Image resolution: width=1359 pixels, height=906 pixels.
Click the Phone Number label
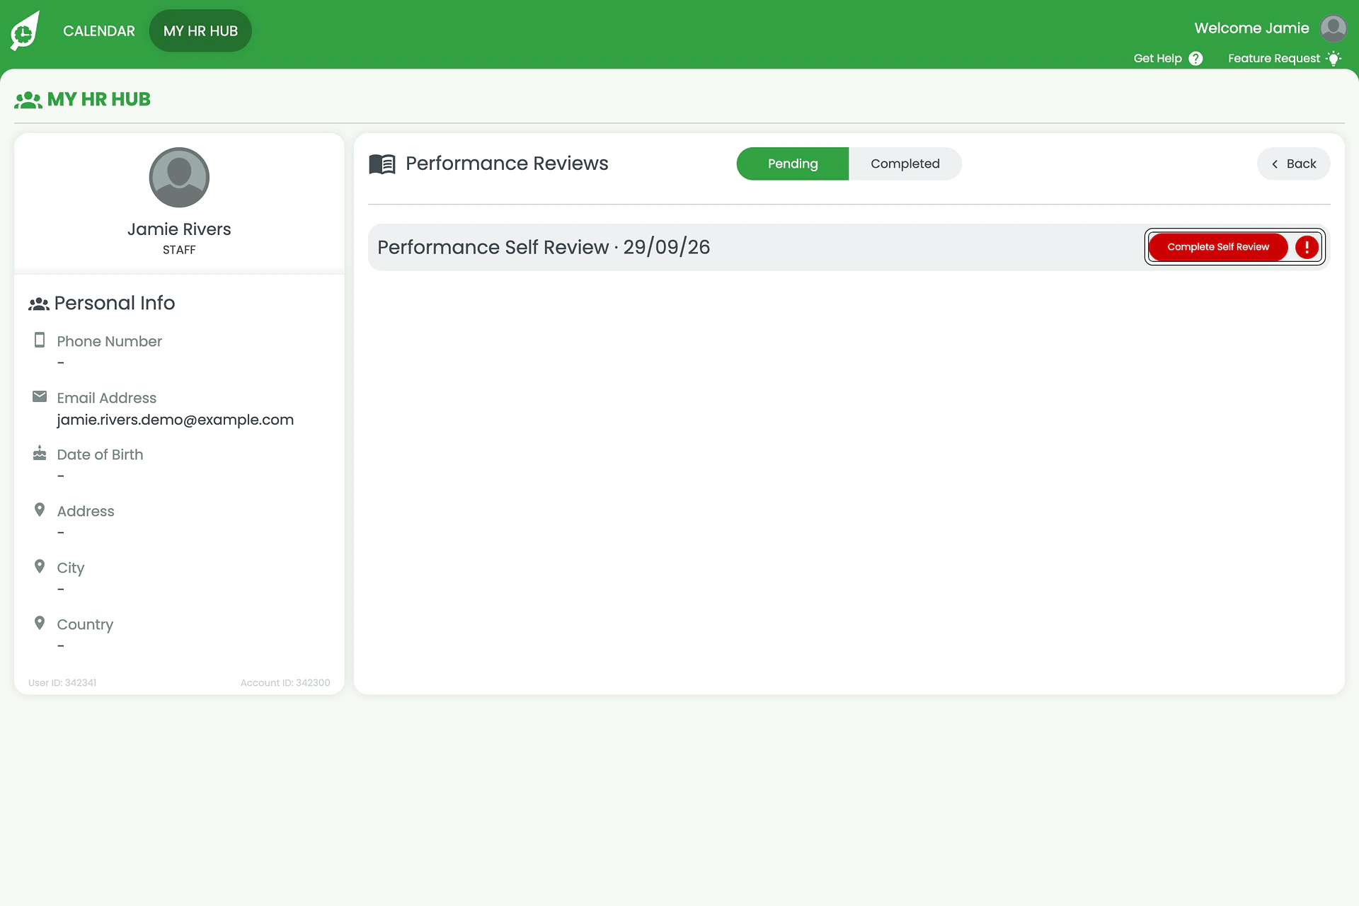tap(109, 341)
